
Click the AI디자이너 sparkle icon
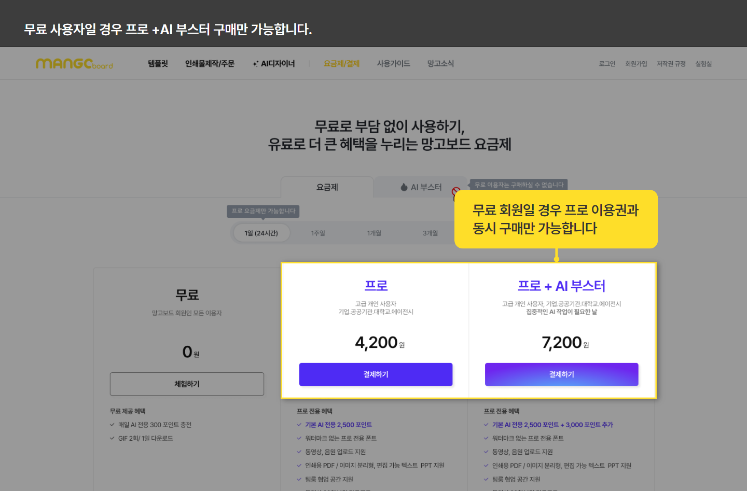(x=255, y=64)
